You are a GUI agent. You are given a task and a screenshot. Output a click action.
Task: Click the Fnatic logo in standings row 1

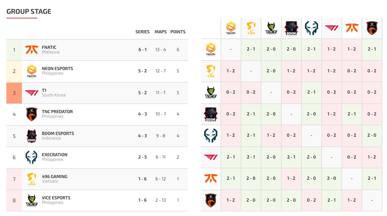point(31,50)
